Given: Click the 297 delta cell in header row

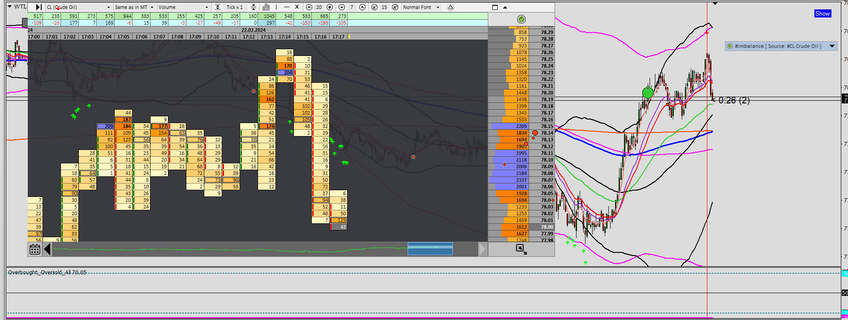Looking at the screenshot, I should click(267, 23).
